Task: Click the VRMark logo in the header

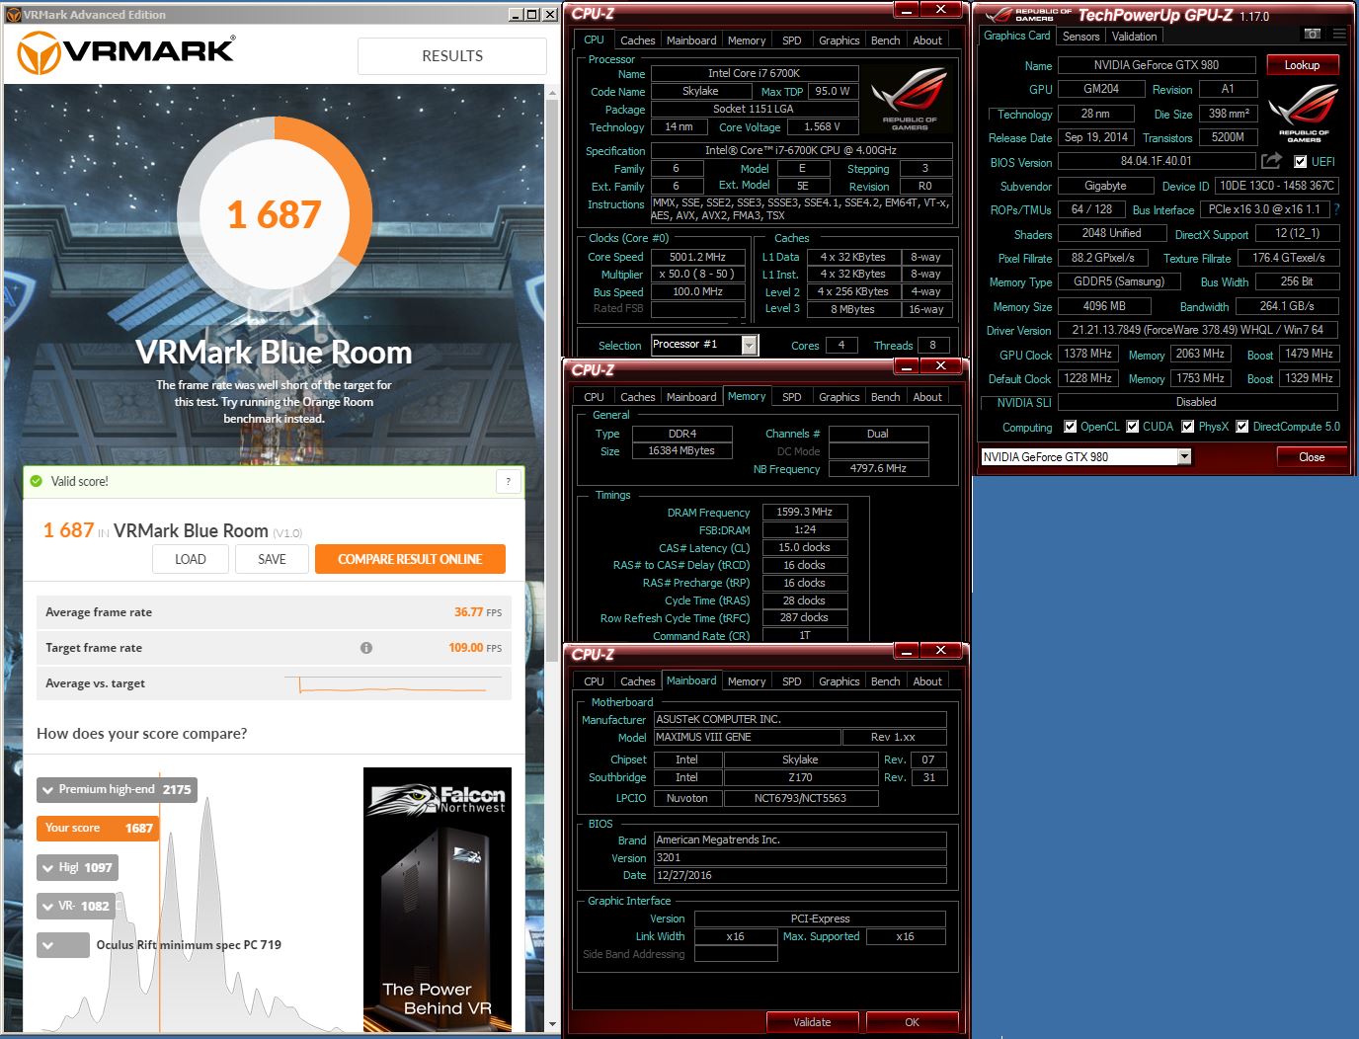Action: [126, 53]
